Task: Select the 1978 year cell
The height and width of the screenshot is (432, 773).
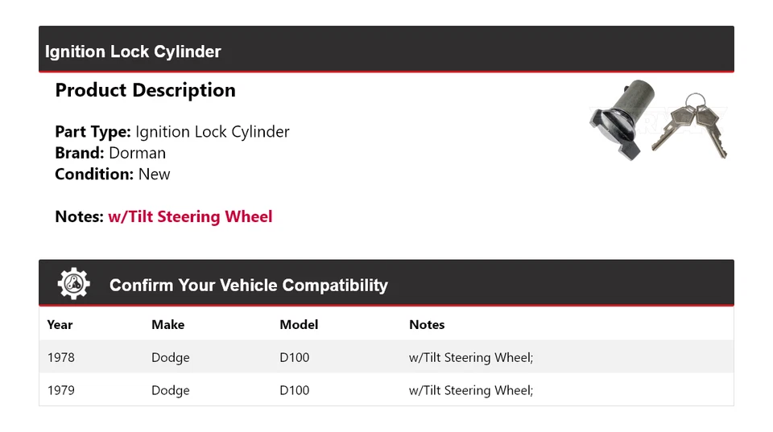Action: point(61,357)
